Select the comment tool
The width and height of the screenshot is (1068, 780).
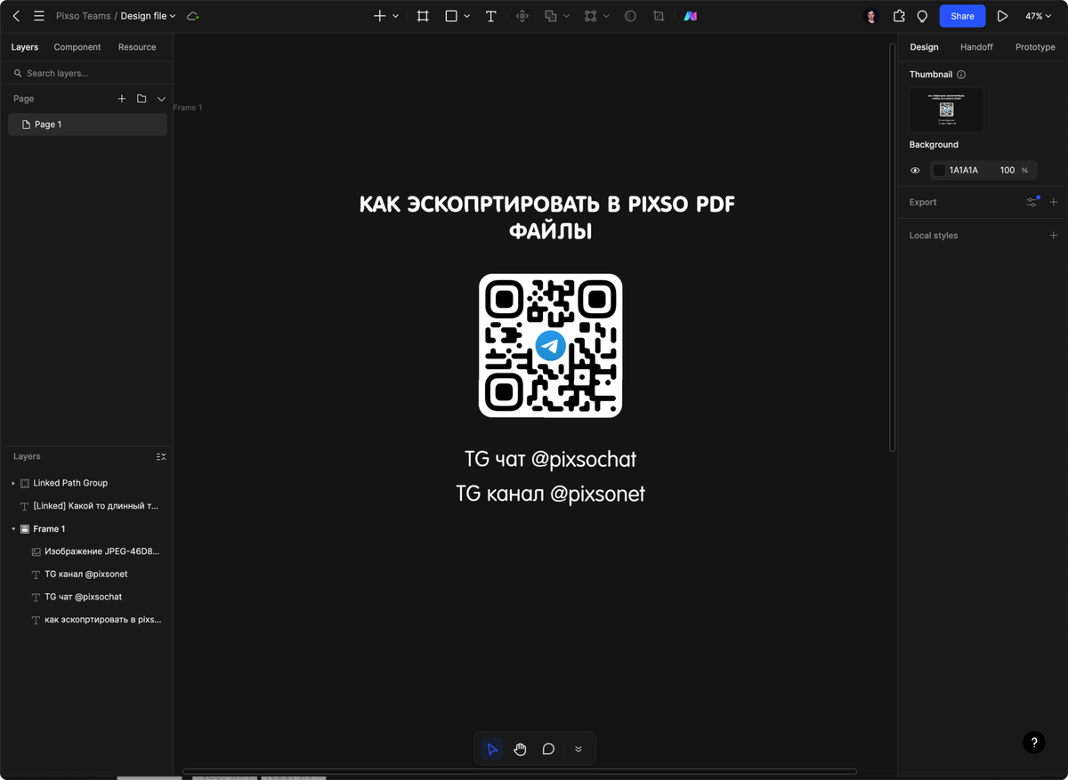click(x=549, y=749)
